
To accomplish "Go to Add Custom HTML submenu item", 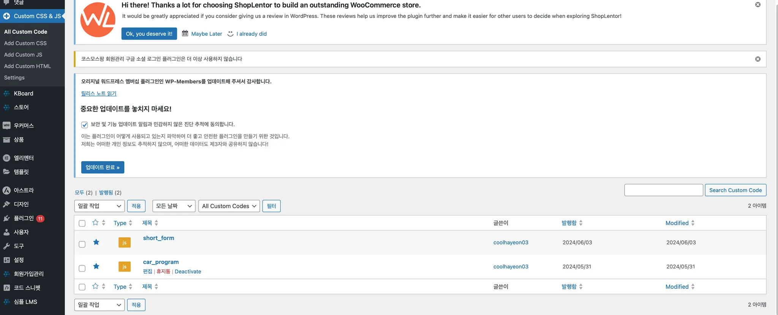I will click(27, 66).
